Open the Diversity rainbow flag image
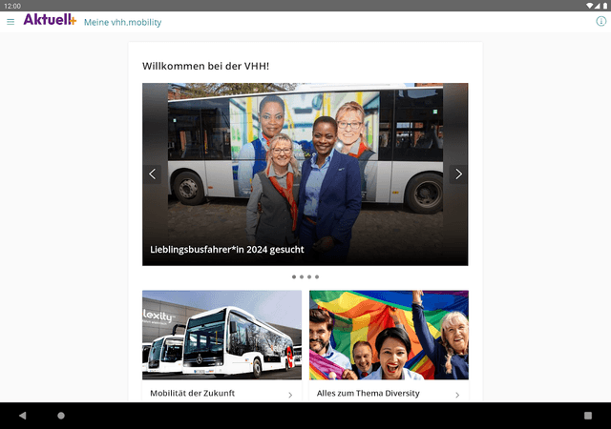The image size is (611, 429). (x=389, y=335)
